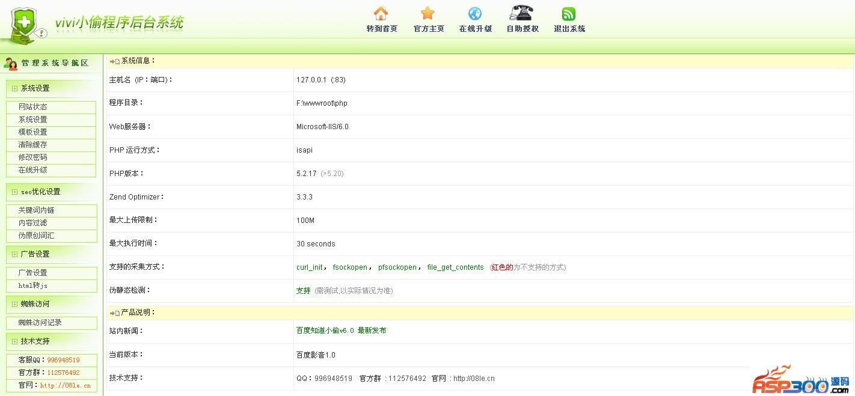
Task: Click the sidebar QQ number 996948519
Action: click(63, 360)
